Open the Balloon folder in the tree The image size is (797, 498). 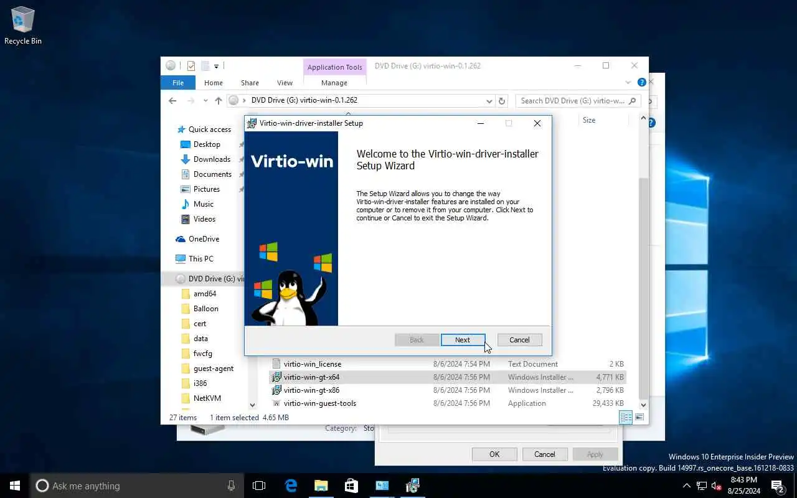pos(205,309)
